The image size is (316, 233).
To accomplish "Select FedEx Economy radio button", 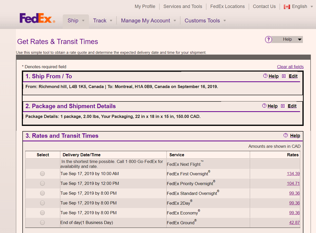I will click(42, 213).
